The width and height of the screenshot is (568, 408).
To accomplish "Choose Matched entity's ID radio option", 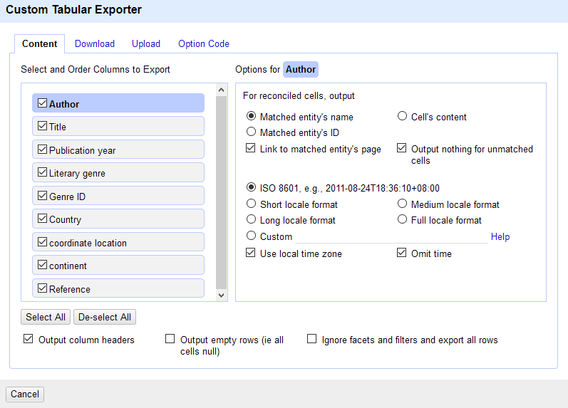I will [x=251, y=132].
